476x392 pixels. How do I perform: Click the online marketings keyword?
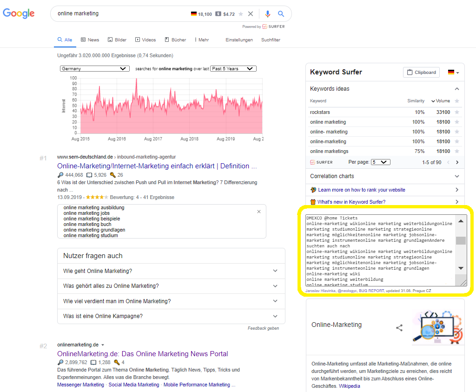point(329,151)
